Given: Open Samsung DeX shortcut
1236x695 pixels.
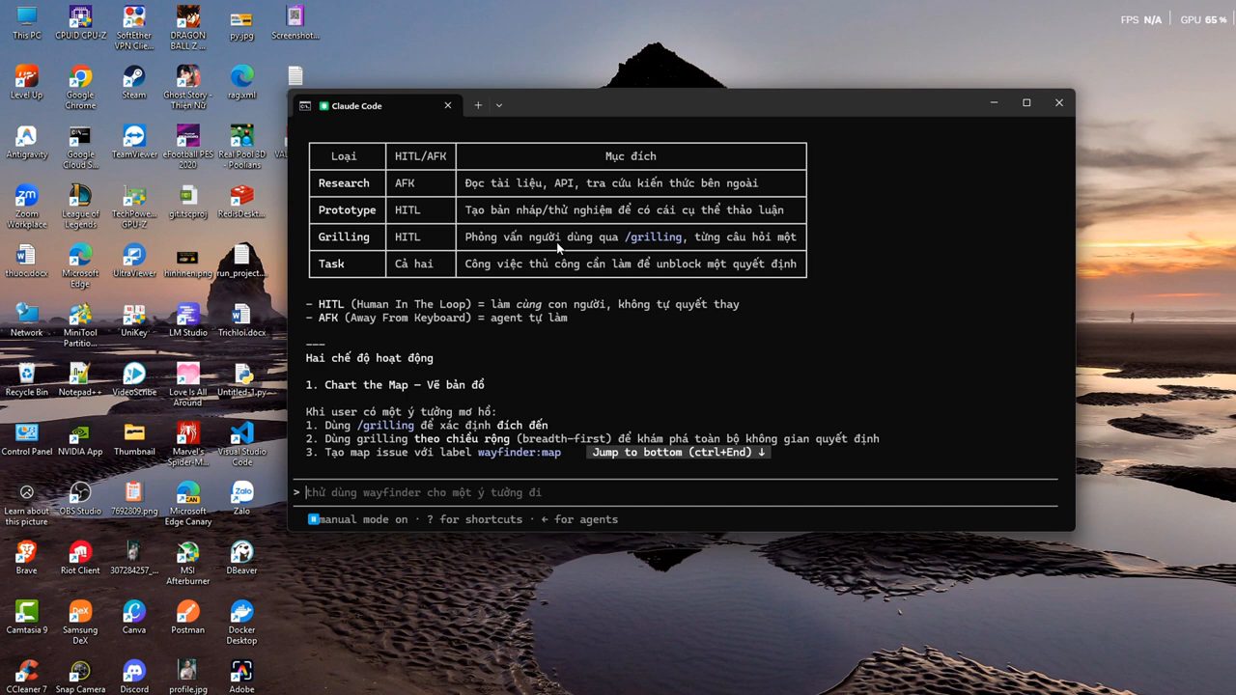Looking at the screenshot, I should pyautogui.click(x=80, y=623).
